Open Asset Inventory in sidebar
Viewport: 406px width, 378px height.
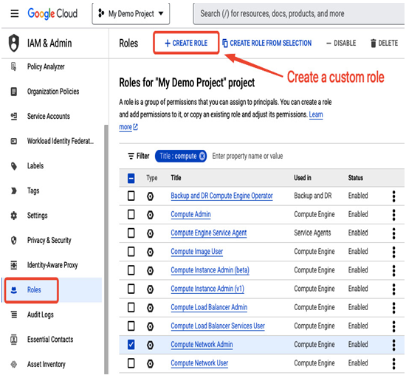tap(47, 364)
